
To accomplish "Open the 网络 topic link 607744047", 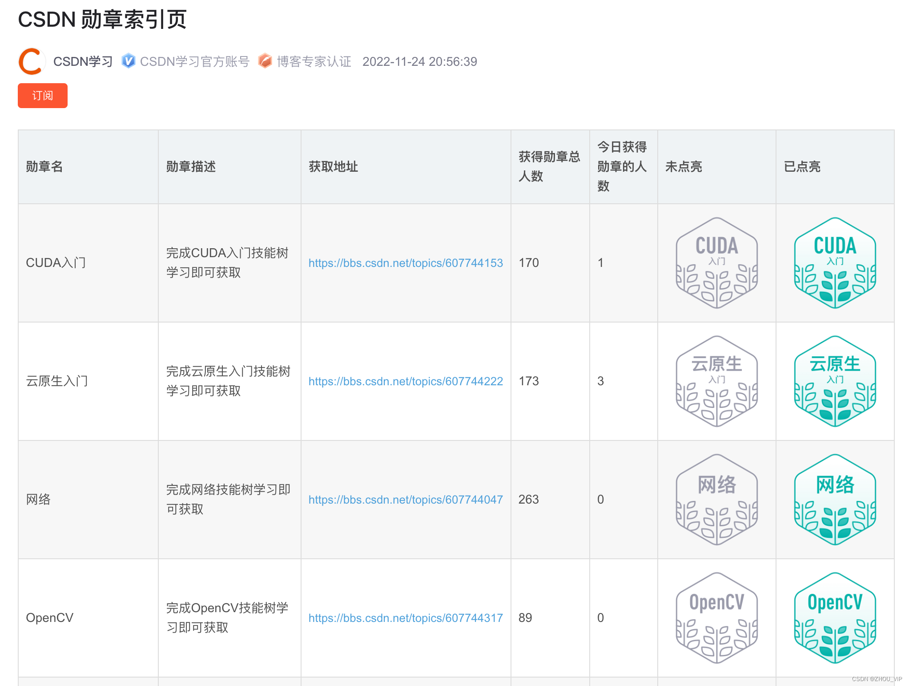I will (x=406, y=500).
